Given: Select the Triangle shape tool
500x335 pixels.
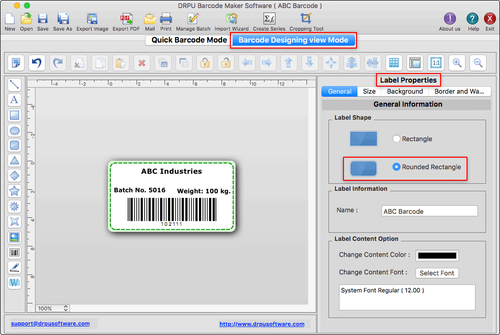Looking at the screenshot, I should (x=14, y=161).
